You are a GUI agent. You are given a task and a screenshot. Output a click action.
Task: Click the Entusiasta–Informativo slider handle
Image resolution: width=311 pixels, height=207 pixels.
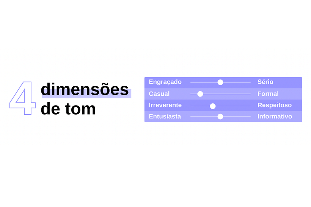coord(220,117)
